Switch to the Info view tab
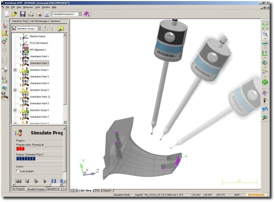Screen dimensions: 275x202 [97, 191]
